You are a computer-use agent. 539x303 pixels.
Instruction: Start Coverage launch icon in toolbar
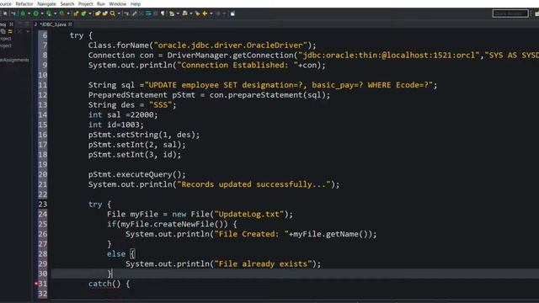[49, 13]
